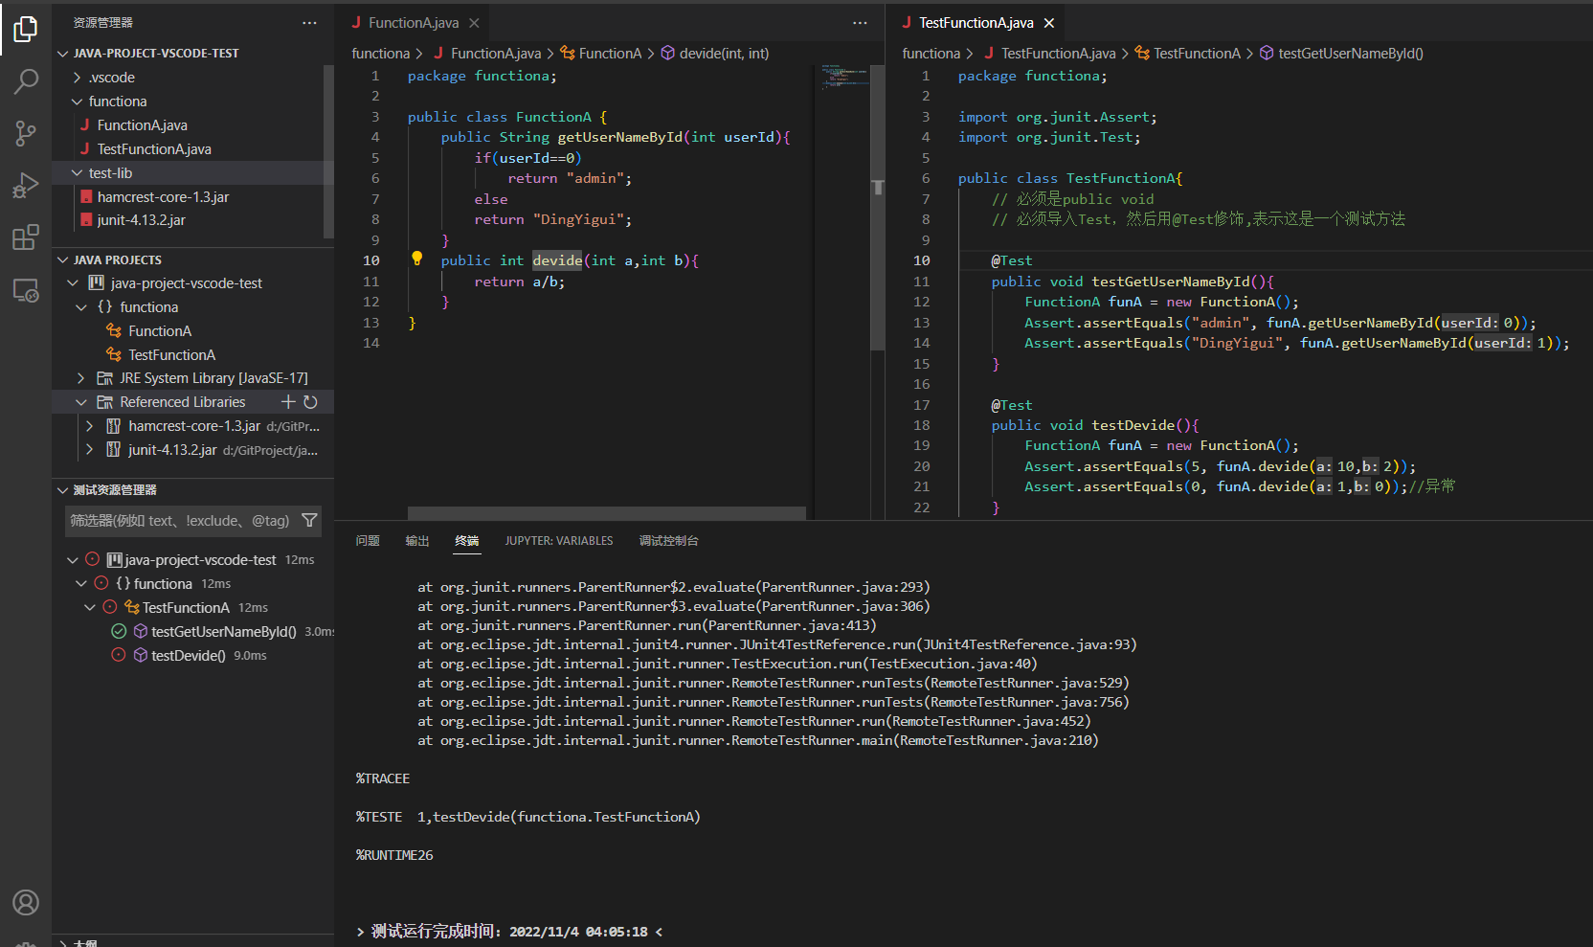
Task: Open the Remote Explorer view
Action: (x=26, y=290)
